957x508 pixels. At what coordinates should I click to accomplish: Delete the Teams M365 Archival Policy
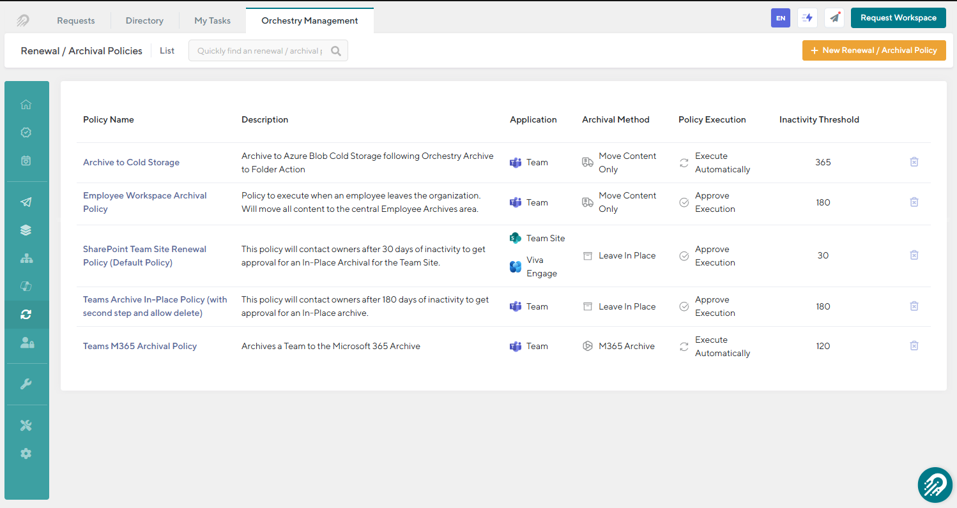tap(914, 346)
